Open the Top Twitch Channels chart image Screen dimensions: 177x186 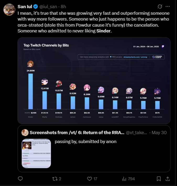coord(94,81)
